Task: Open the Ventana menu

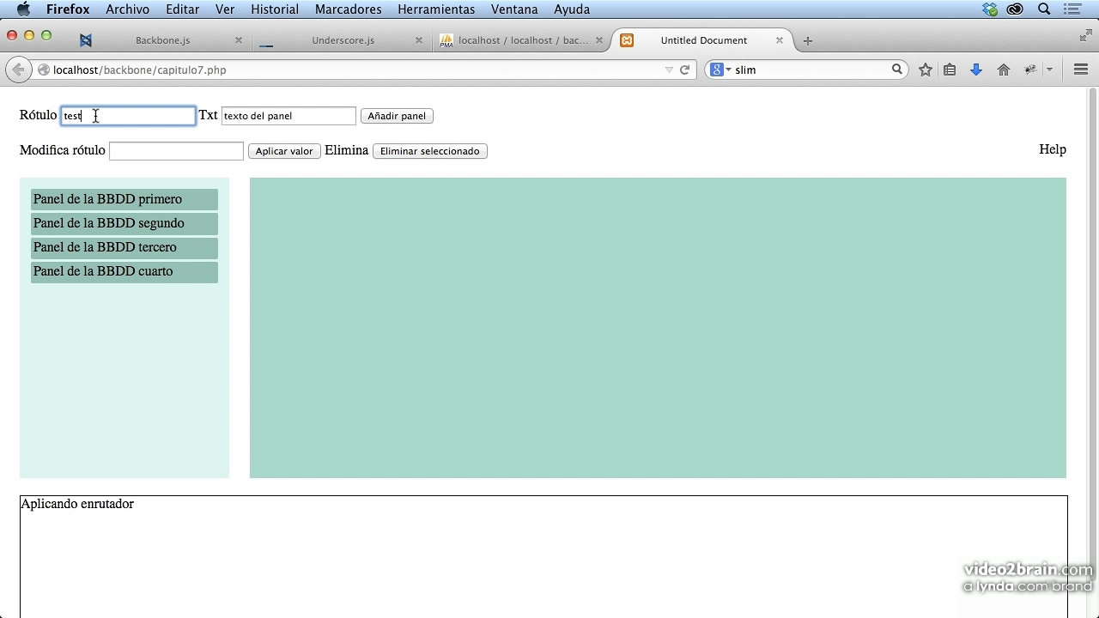Action: [514, 9]
